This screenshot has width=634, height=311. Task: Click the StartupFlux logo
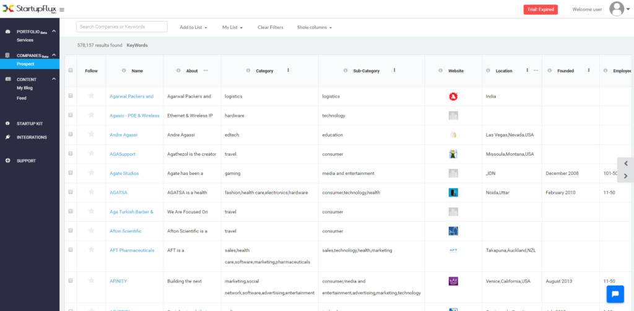pyautogui.click(x=29, y=9)
